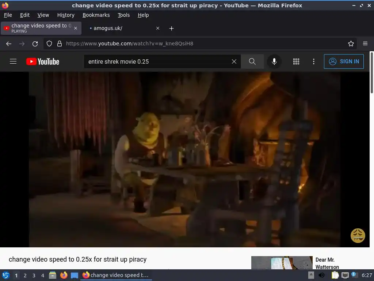374x281 pixels.
Task: Open the volume control tray icon
Action: click(x=322, y=275)
